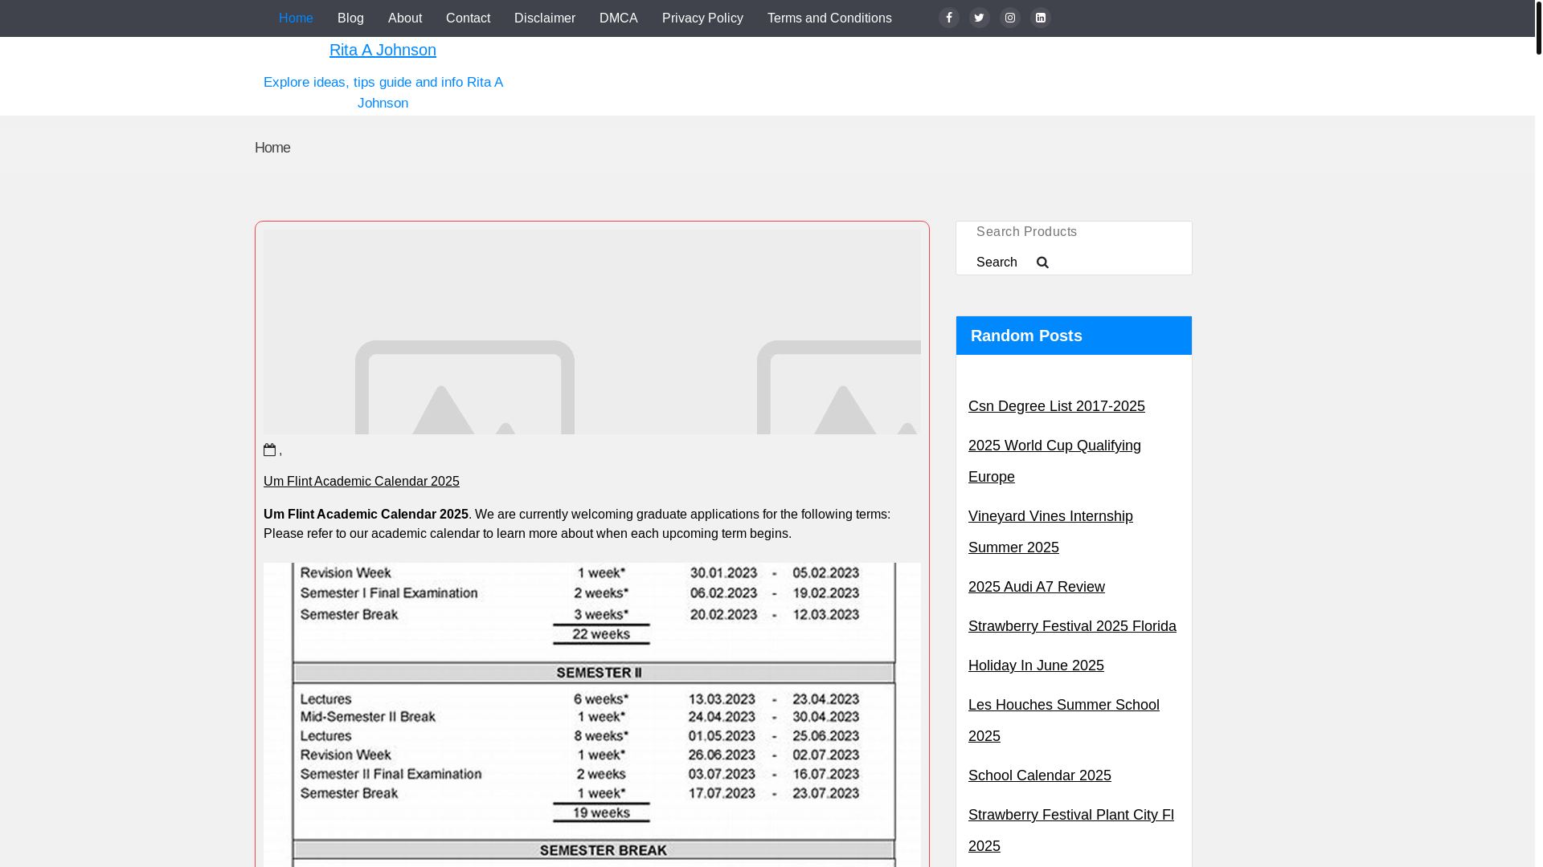Focus the Search Products input field
1543x867 pixels.
click(x=1074, y=232)
